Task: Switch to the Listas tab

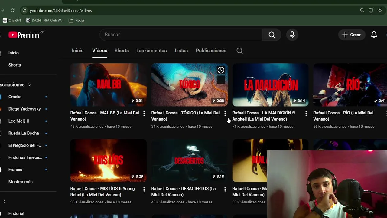Action: 181,51
